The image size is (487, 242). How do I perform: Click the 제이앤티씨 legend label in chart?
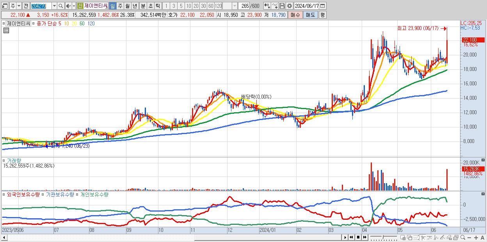pos(19,23)
